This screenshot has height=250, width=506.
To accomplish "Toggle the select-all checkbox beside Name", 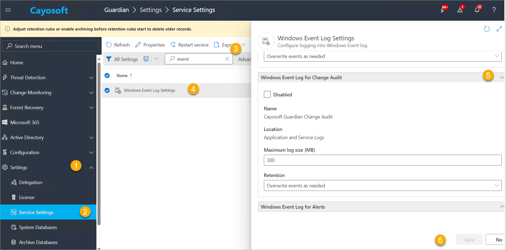I will coord(107,76).
